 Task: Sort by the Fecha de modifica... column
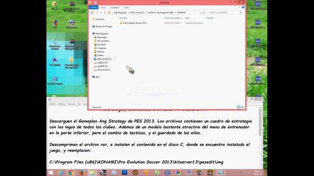coord(173,18)
